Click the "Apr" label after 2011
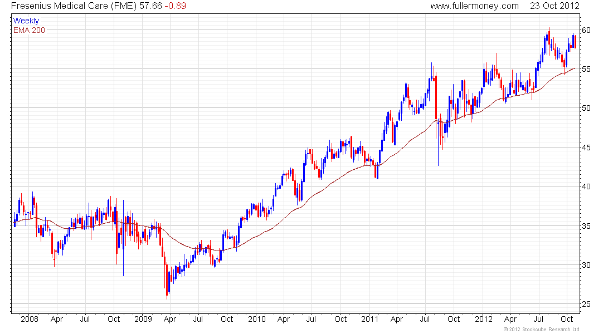This screenshot has width=613, height=334. tap(396, 319)
